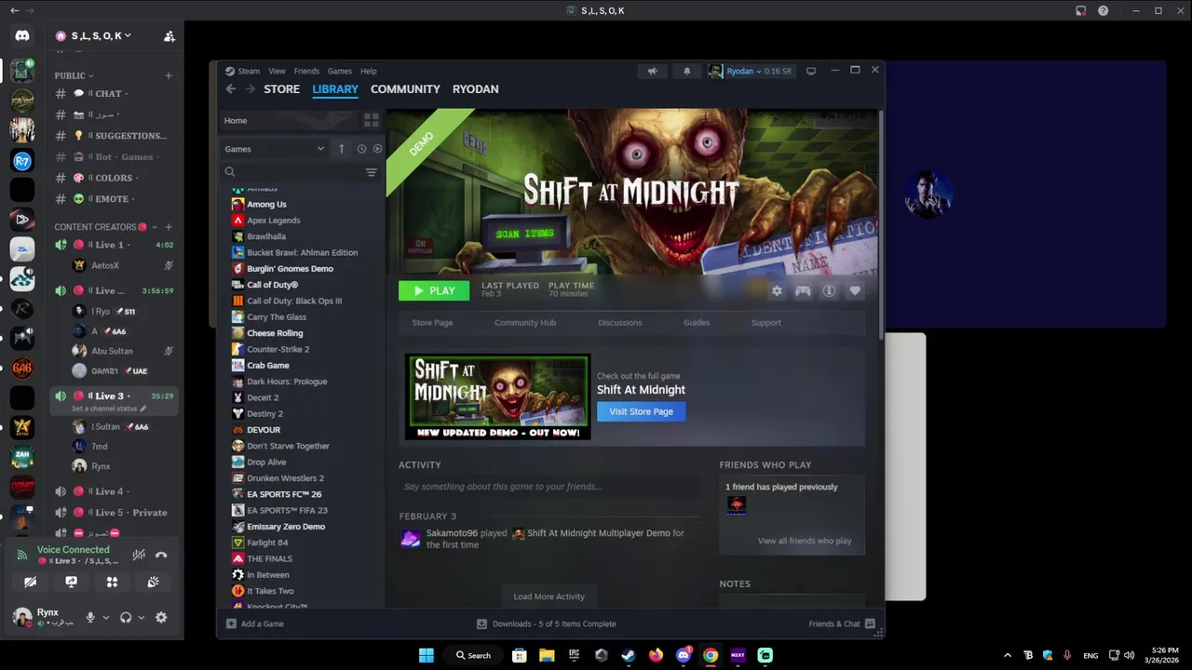
Task: Open controller settings icon for game
Action: click(803, 291)
